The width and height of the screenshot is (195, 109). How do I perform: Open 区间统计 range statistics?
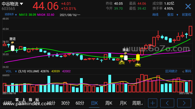171,71
